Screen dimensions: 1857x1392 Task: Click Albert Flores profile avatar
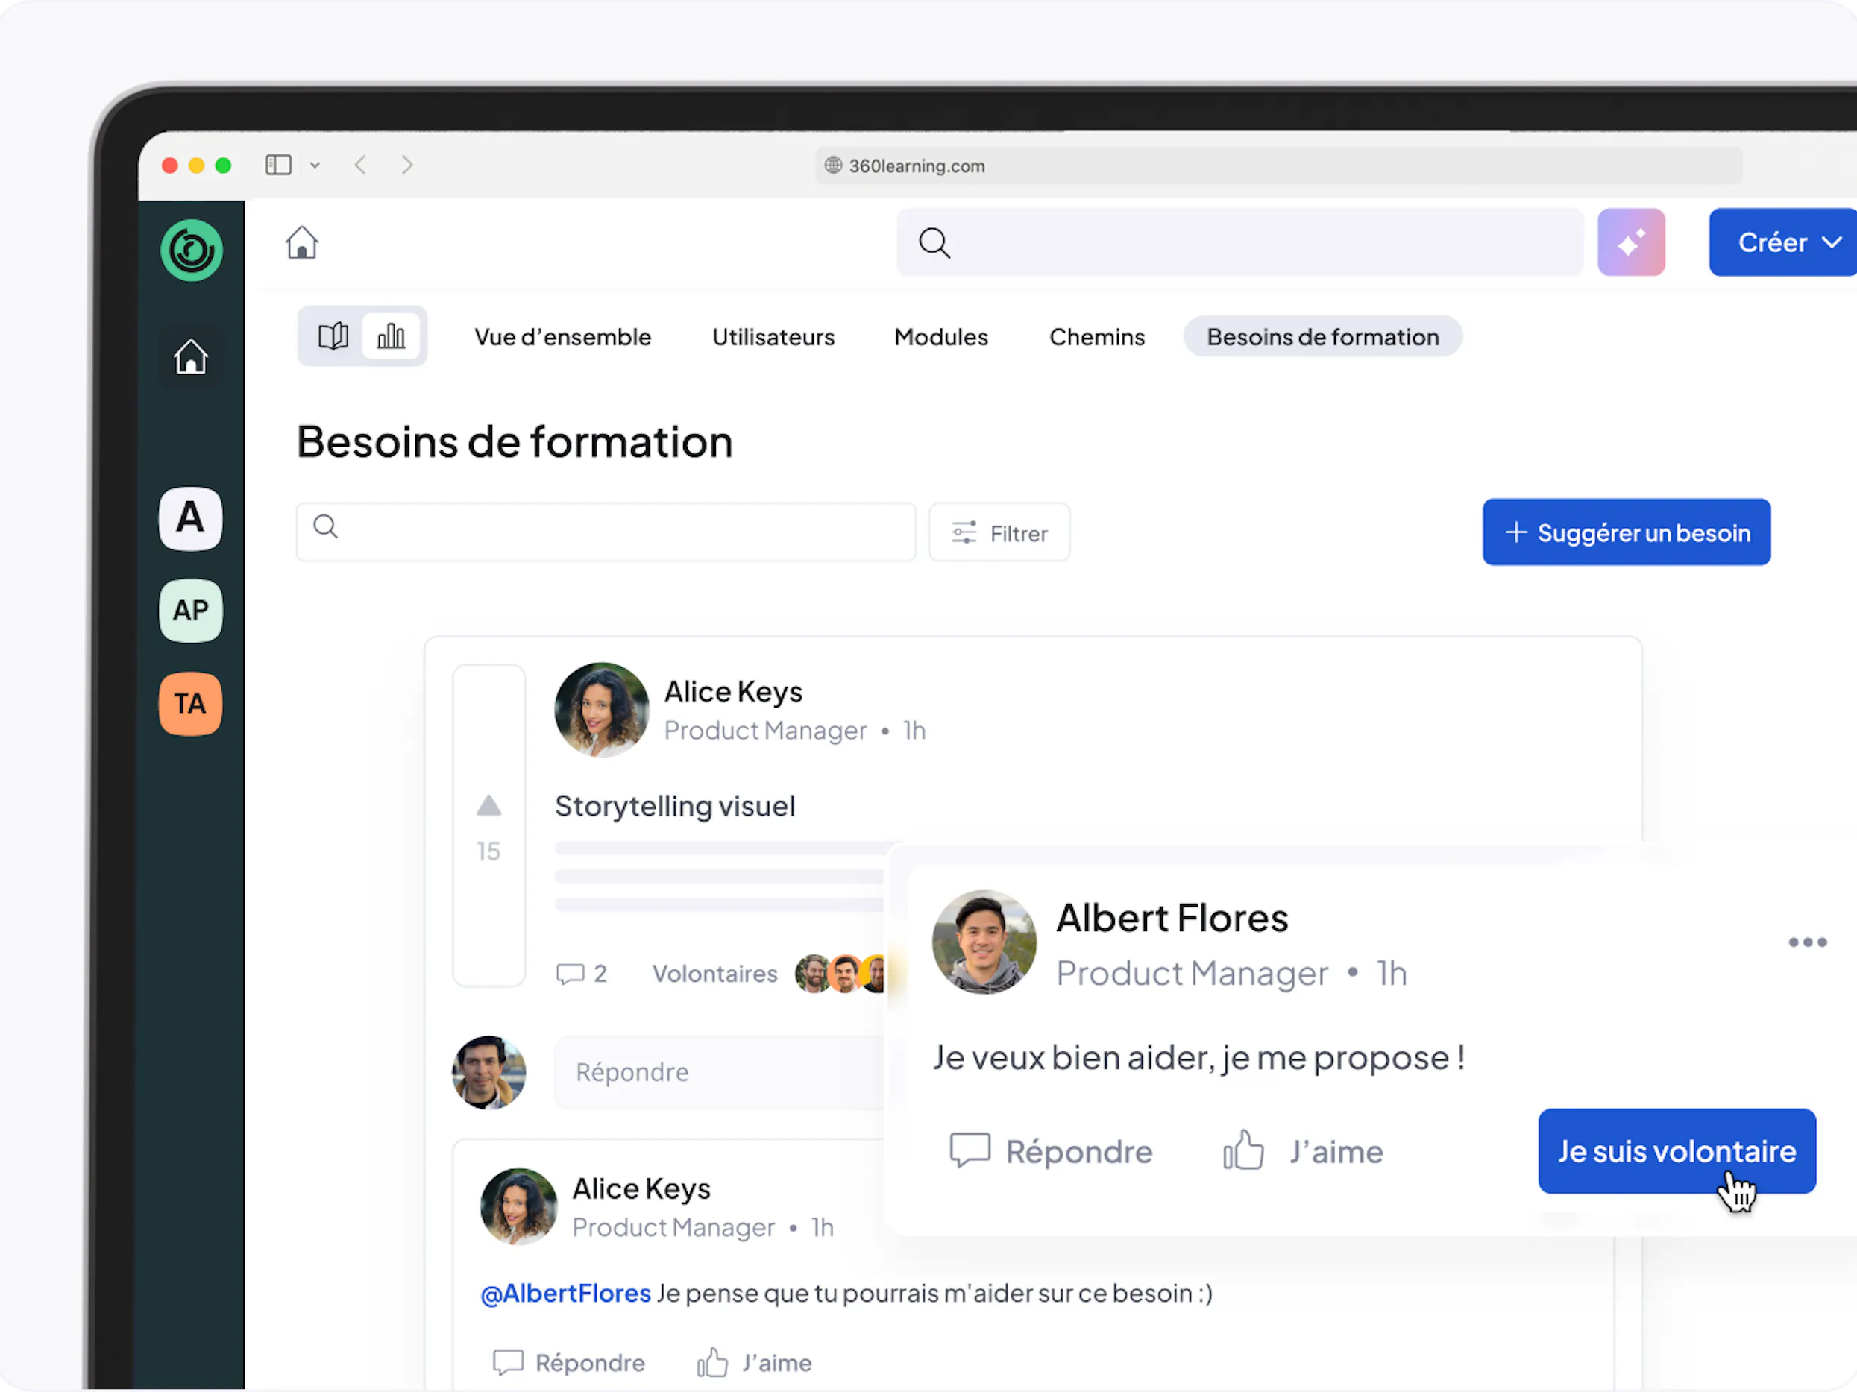(984, 942)
